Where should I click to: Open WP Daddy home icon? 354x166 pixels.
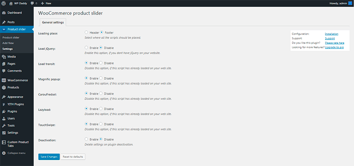[11, 3]
